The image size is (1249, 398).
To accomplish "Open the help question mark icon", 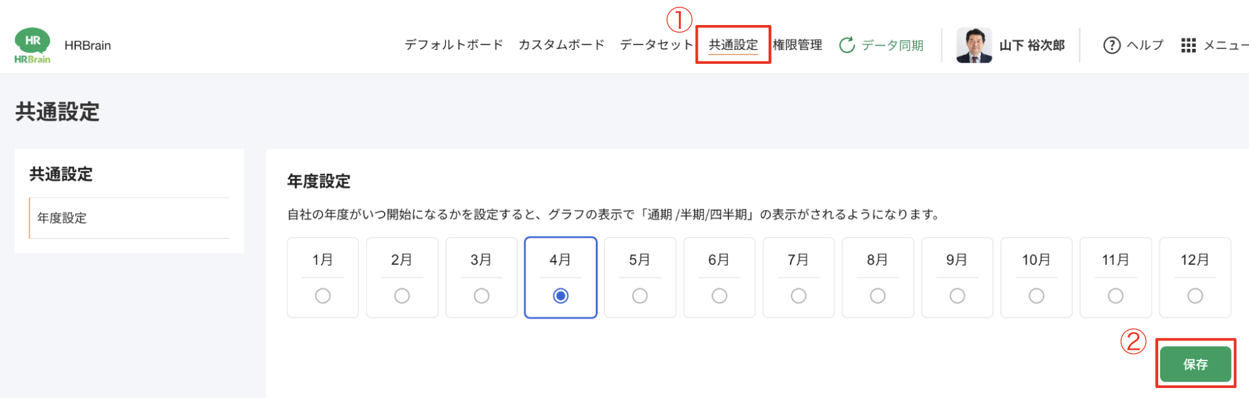I will [1112, 45].
